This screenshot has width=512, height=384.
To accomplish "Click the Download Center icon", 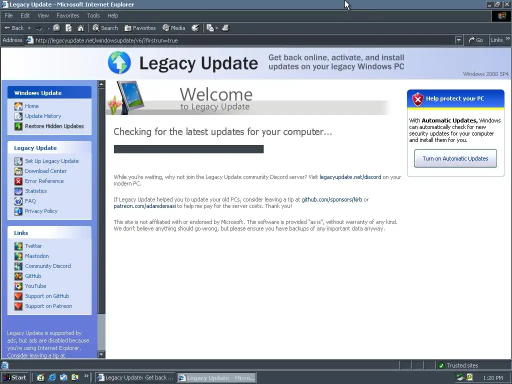I will 18,171.
